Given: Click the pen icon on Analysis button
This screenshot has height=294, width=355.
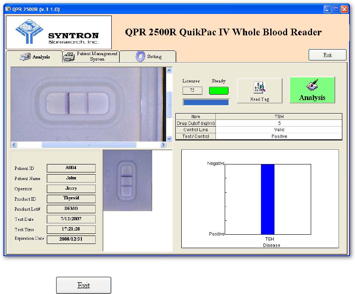Looking at the screenshot, I should [x=312, y=85].
